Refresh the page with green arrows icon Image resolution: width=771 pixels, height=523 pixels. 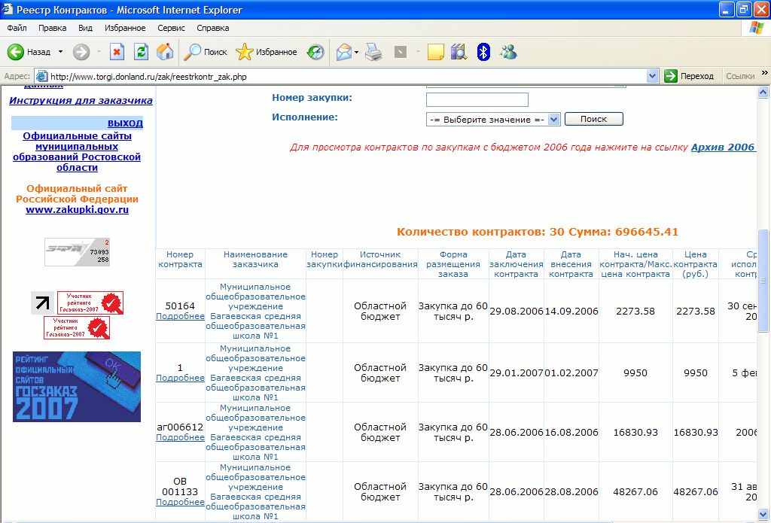141,52
